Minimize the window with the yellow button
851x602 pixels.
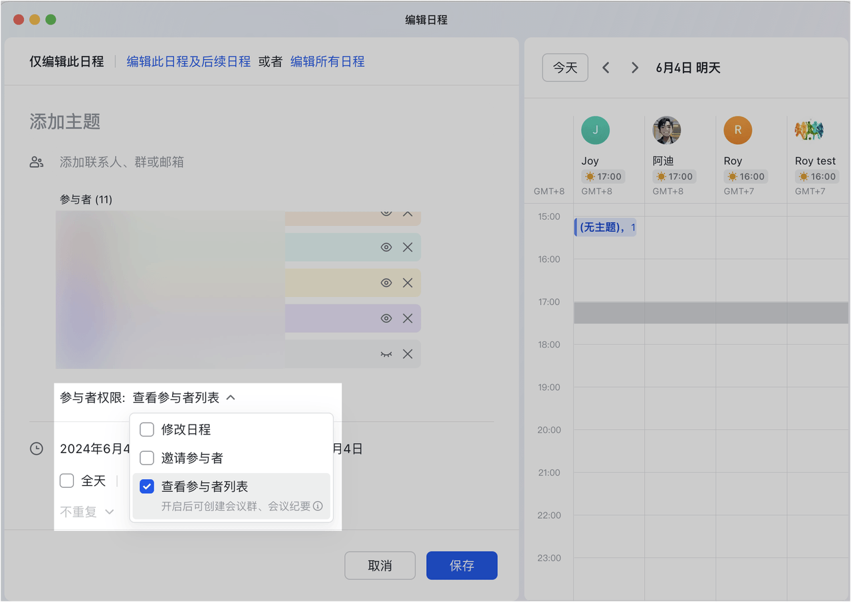tap(35, 20)
